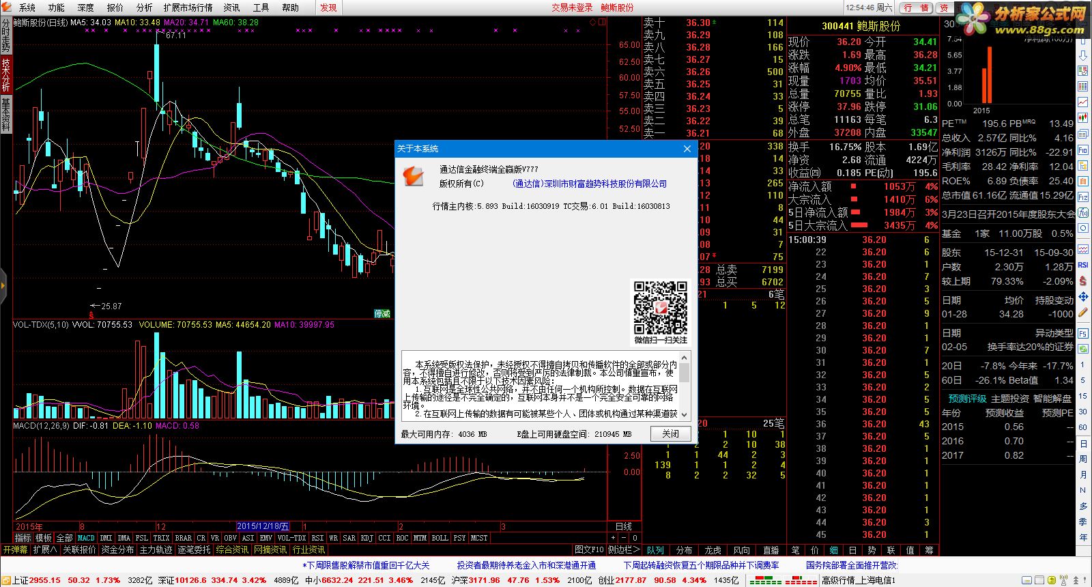
Task: Click the − zoom button under chart
Action: (624, 538)
